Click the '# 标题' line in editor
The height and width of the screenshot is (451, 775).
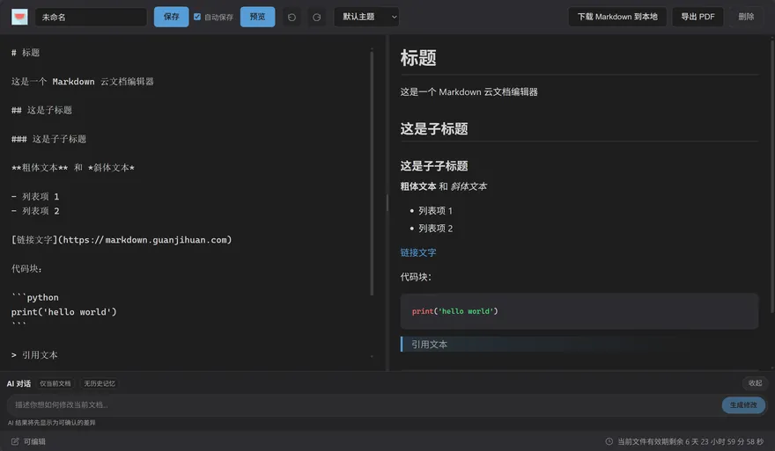tap(26, 53)
